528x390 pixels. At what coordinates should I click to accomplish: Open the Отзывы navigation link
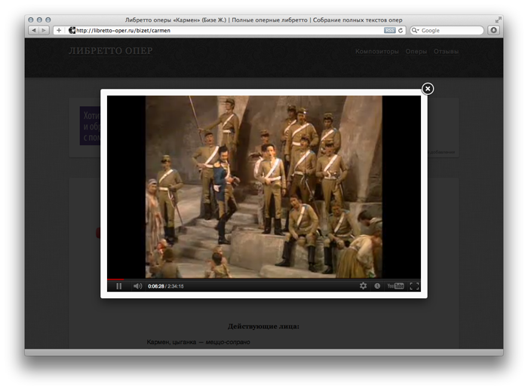pos(446,52)
